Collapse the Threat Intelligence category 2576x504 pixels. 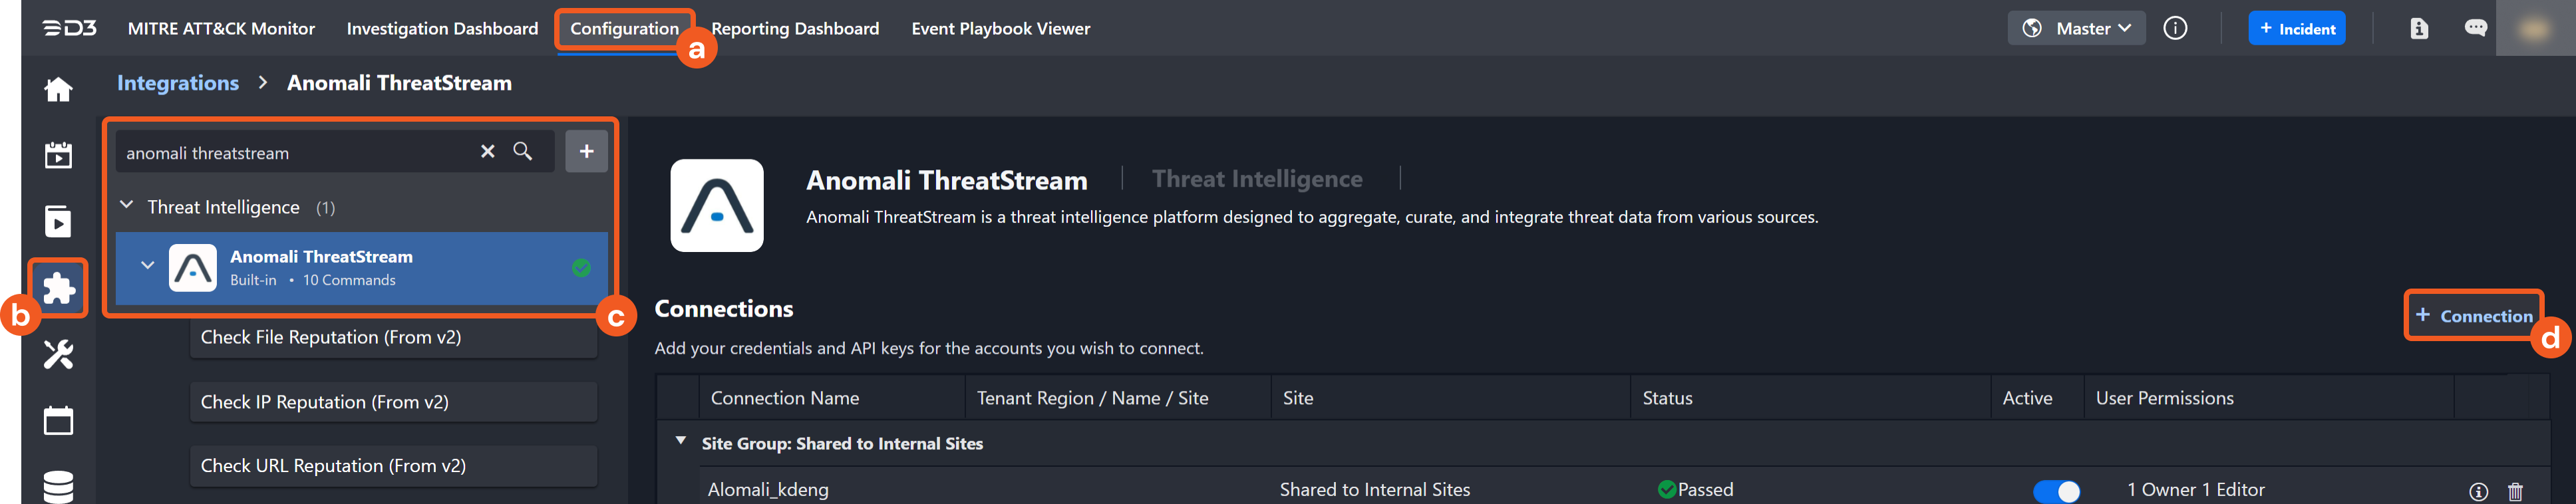click(127, 206)
